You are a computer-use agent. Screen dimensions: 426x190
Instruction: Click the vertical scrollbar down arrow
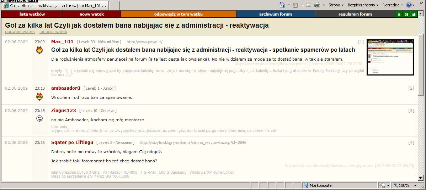point(421,178)
